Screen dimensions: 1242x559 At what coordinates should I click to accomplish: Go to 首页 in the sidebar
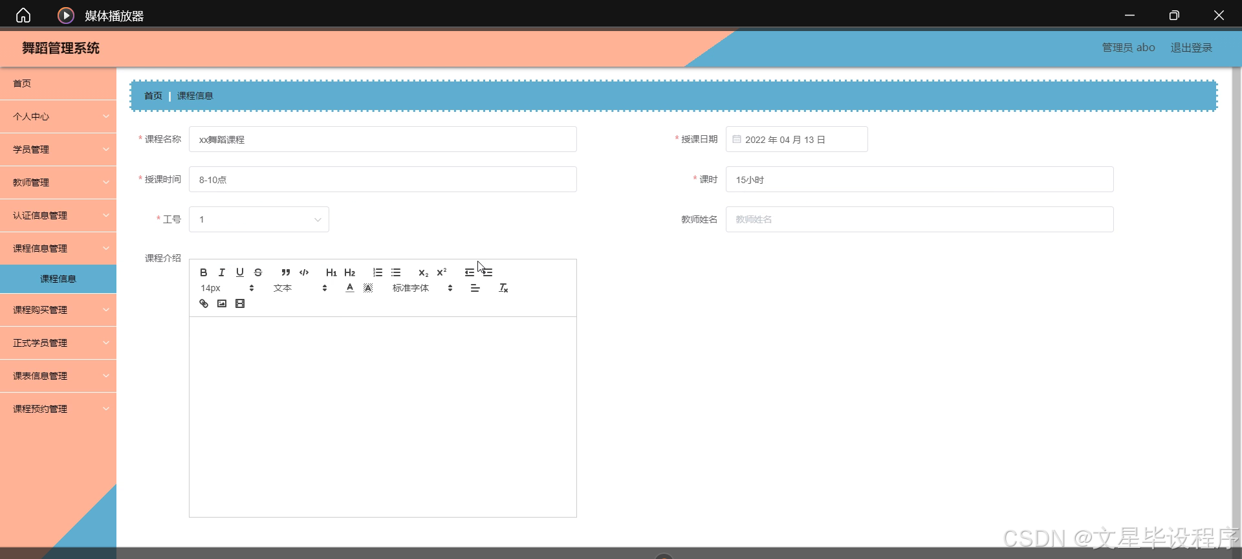click(58, 83)
